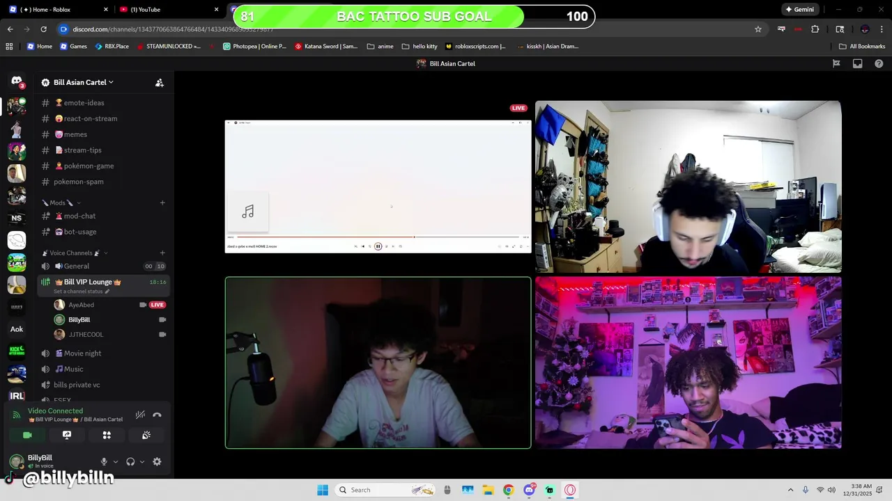The image size is (892, 501).
Task: Open User Settings gear icon
Action: (x=157, y=461)
